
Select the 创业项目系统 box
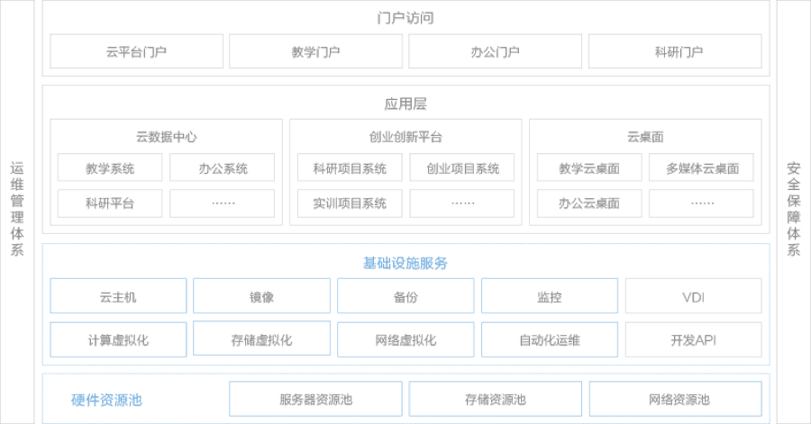461,168
